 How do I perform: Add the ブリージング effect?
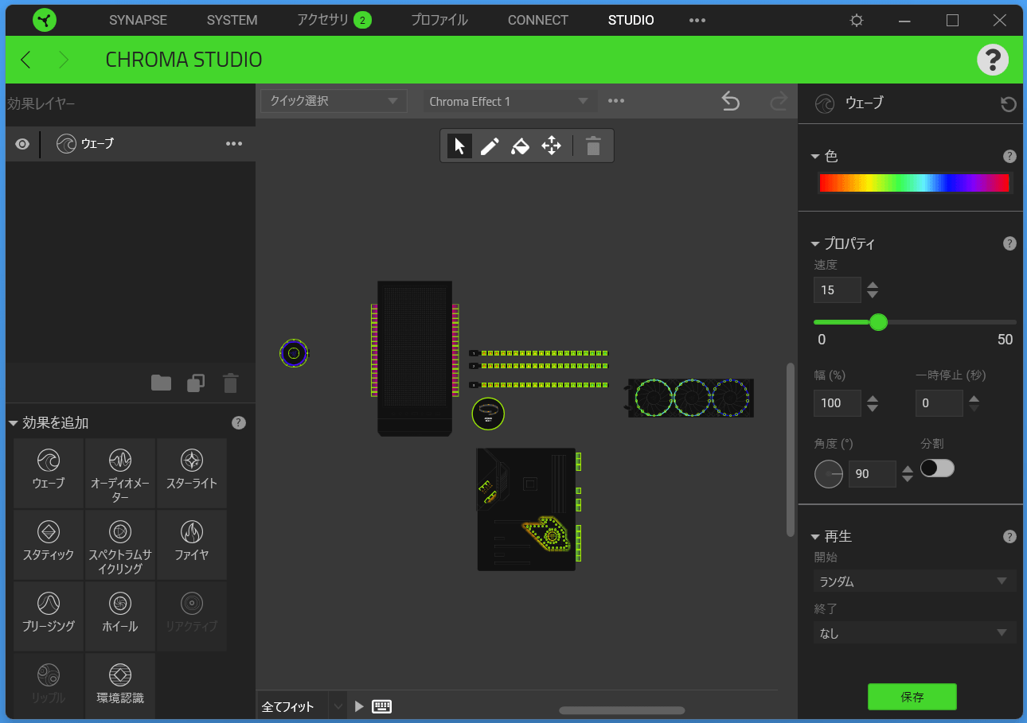[49, 616]
